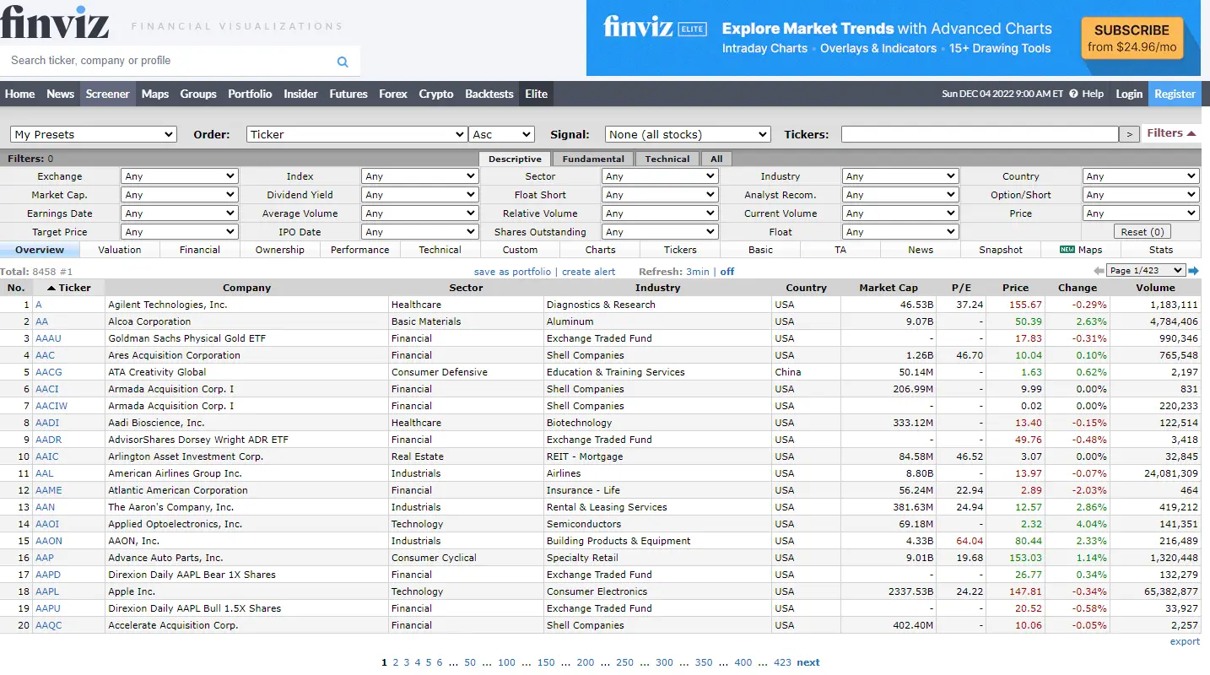Open the Page 1/423 selector

[1148, 270]
